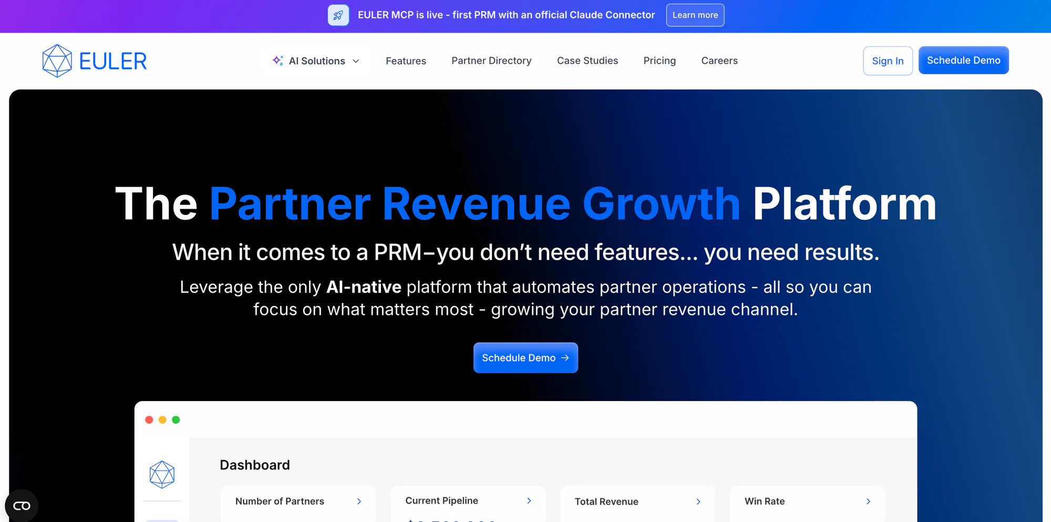Click the 'EULER MCP is live' banner text
1051x522 pixels.
pos(506,15)
